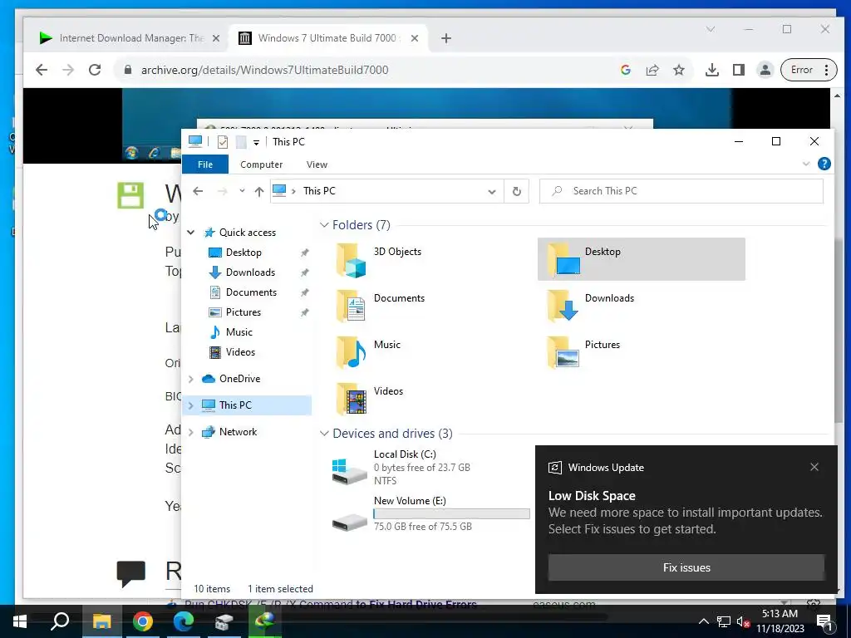Show hidden system tray icons
Image resolution: width=851 pixels, height=638 pixels.
coord(703,621)
